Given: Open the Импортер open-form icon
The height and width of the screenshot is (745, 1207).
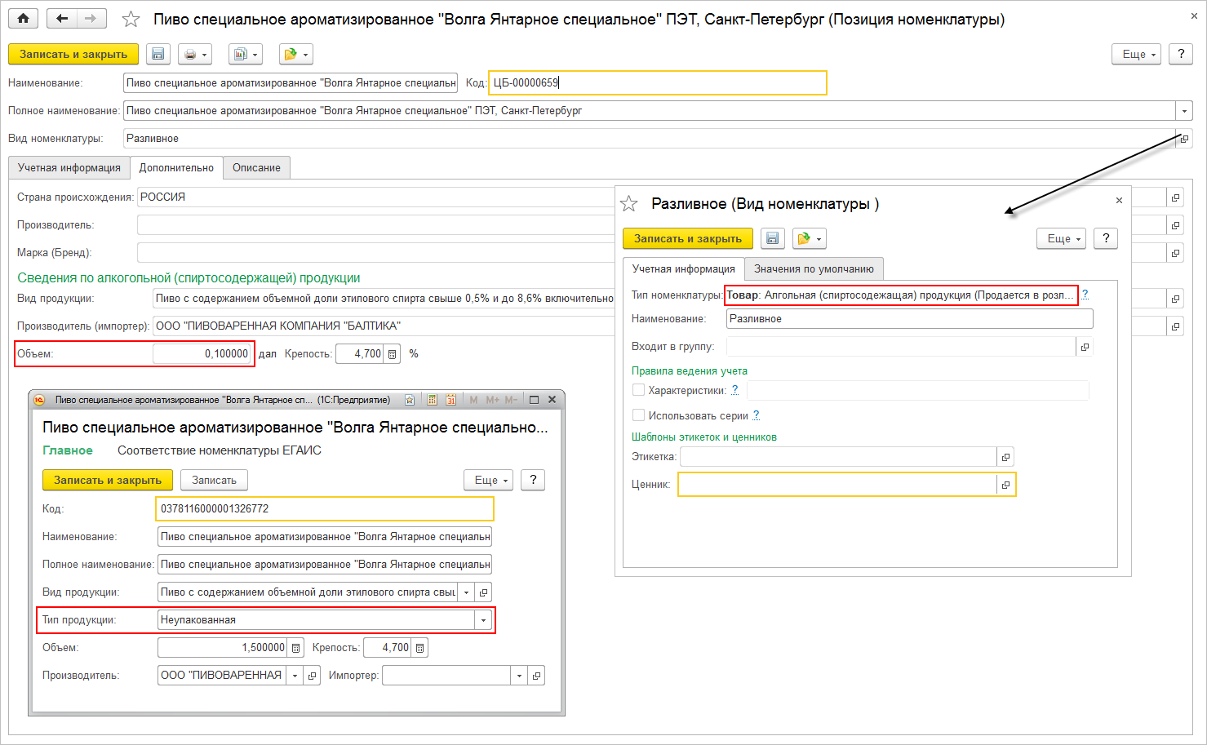Looking at the screenshot, I should coord(536,676).
